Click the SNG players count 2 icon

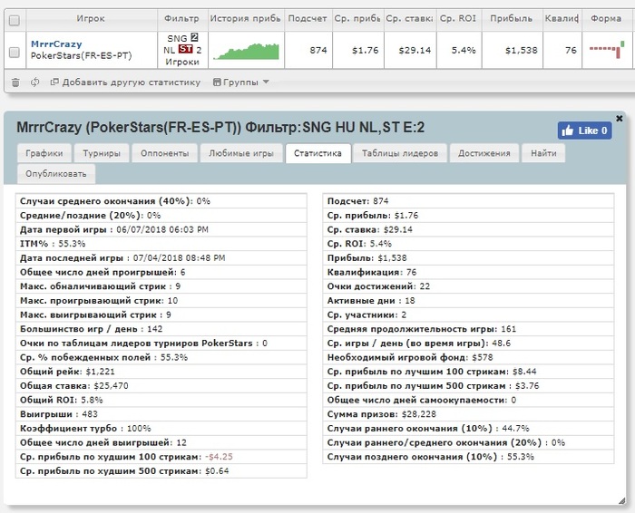pos(194,38)
